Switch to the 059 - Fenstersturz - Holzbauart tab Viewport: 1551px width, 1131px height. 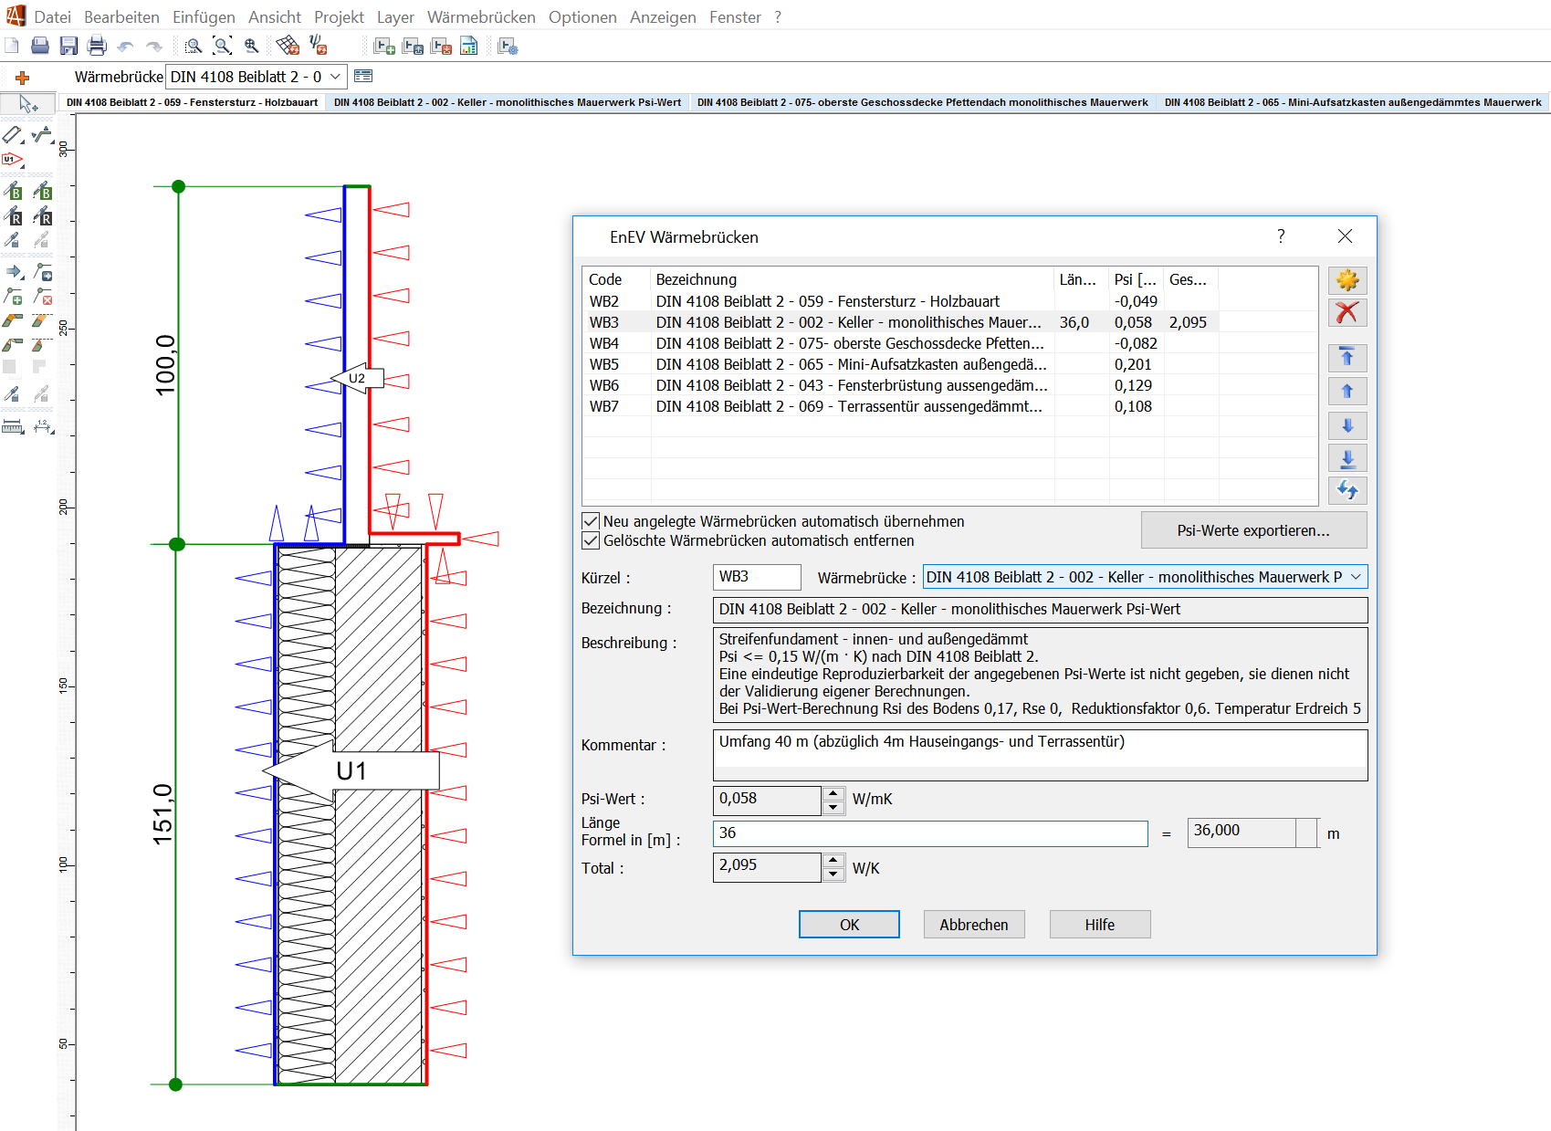(193, 102)
